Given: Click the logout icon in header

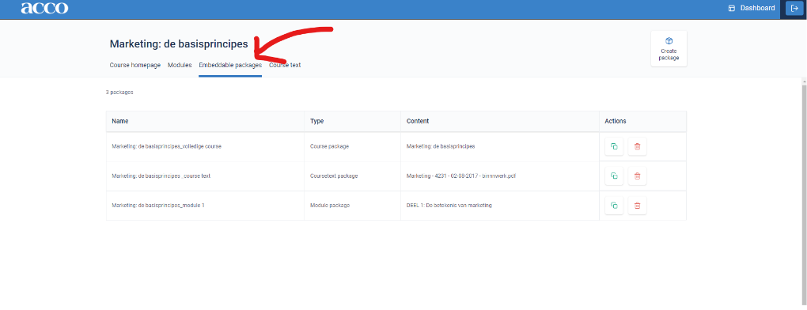Looking at the screenshot, I should click(794, 8).
